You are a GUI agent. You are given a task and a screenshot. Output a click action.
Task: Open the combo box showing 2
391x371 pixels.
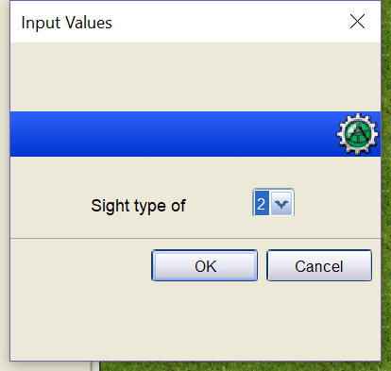[273, 203]
